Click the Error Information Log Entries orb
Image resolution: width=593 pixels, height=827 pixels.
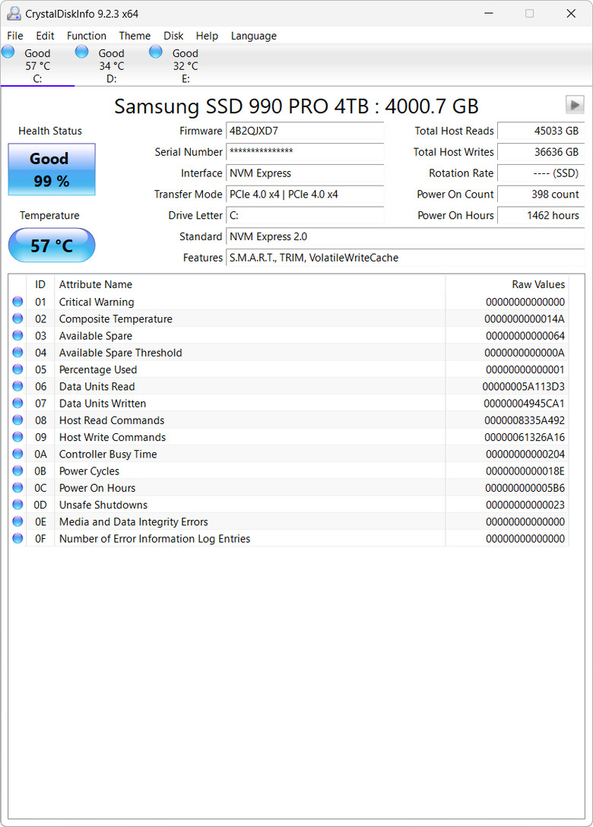pos(18,538)
